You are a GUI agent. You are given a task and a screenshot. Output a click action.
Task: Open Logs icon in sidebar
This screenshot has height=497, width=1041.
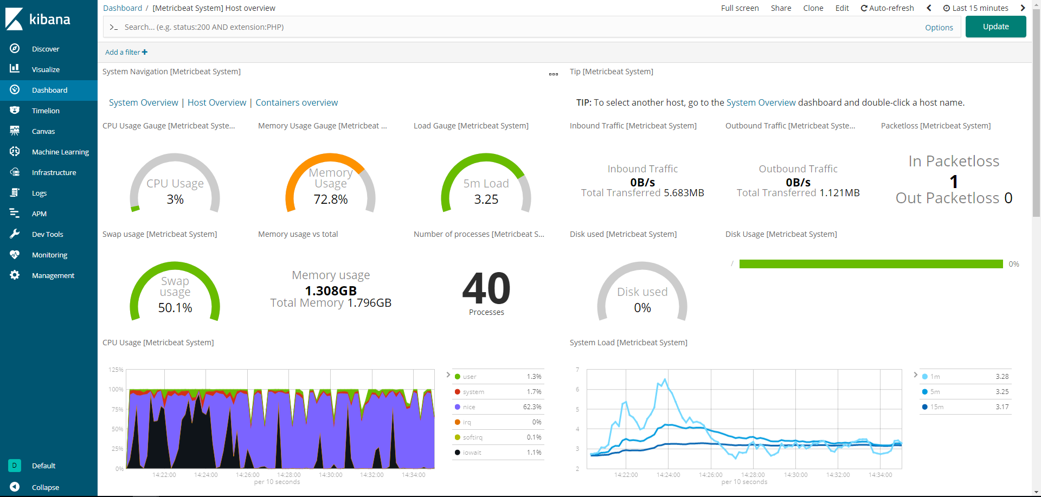15,192
